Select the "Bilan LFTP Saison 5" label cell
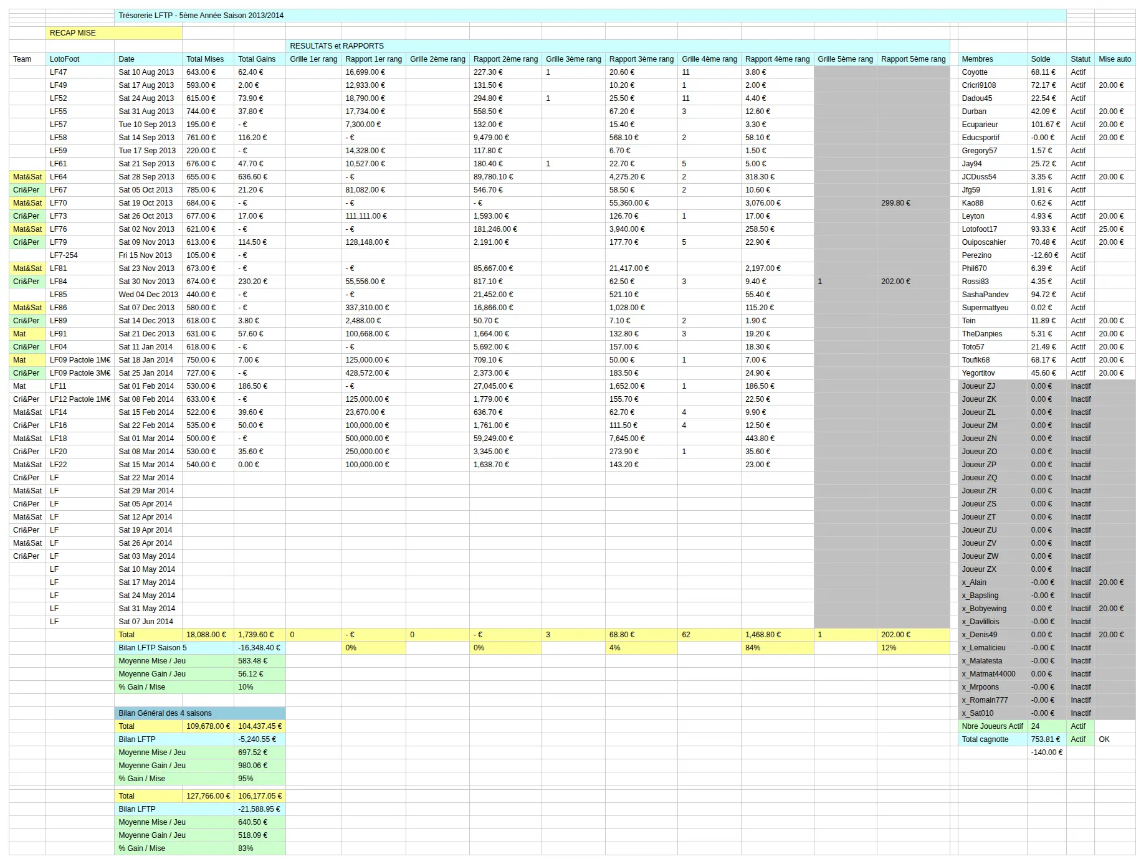The width and height of the screenshot is (1136, 864). point(174,648)
